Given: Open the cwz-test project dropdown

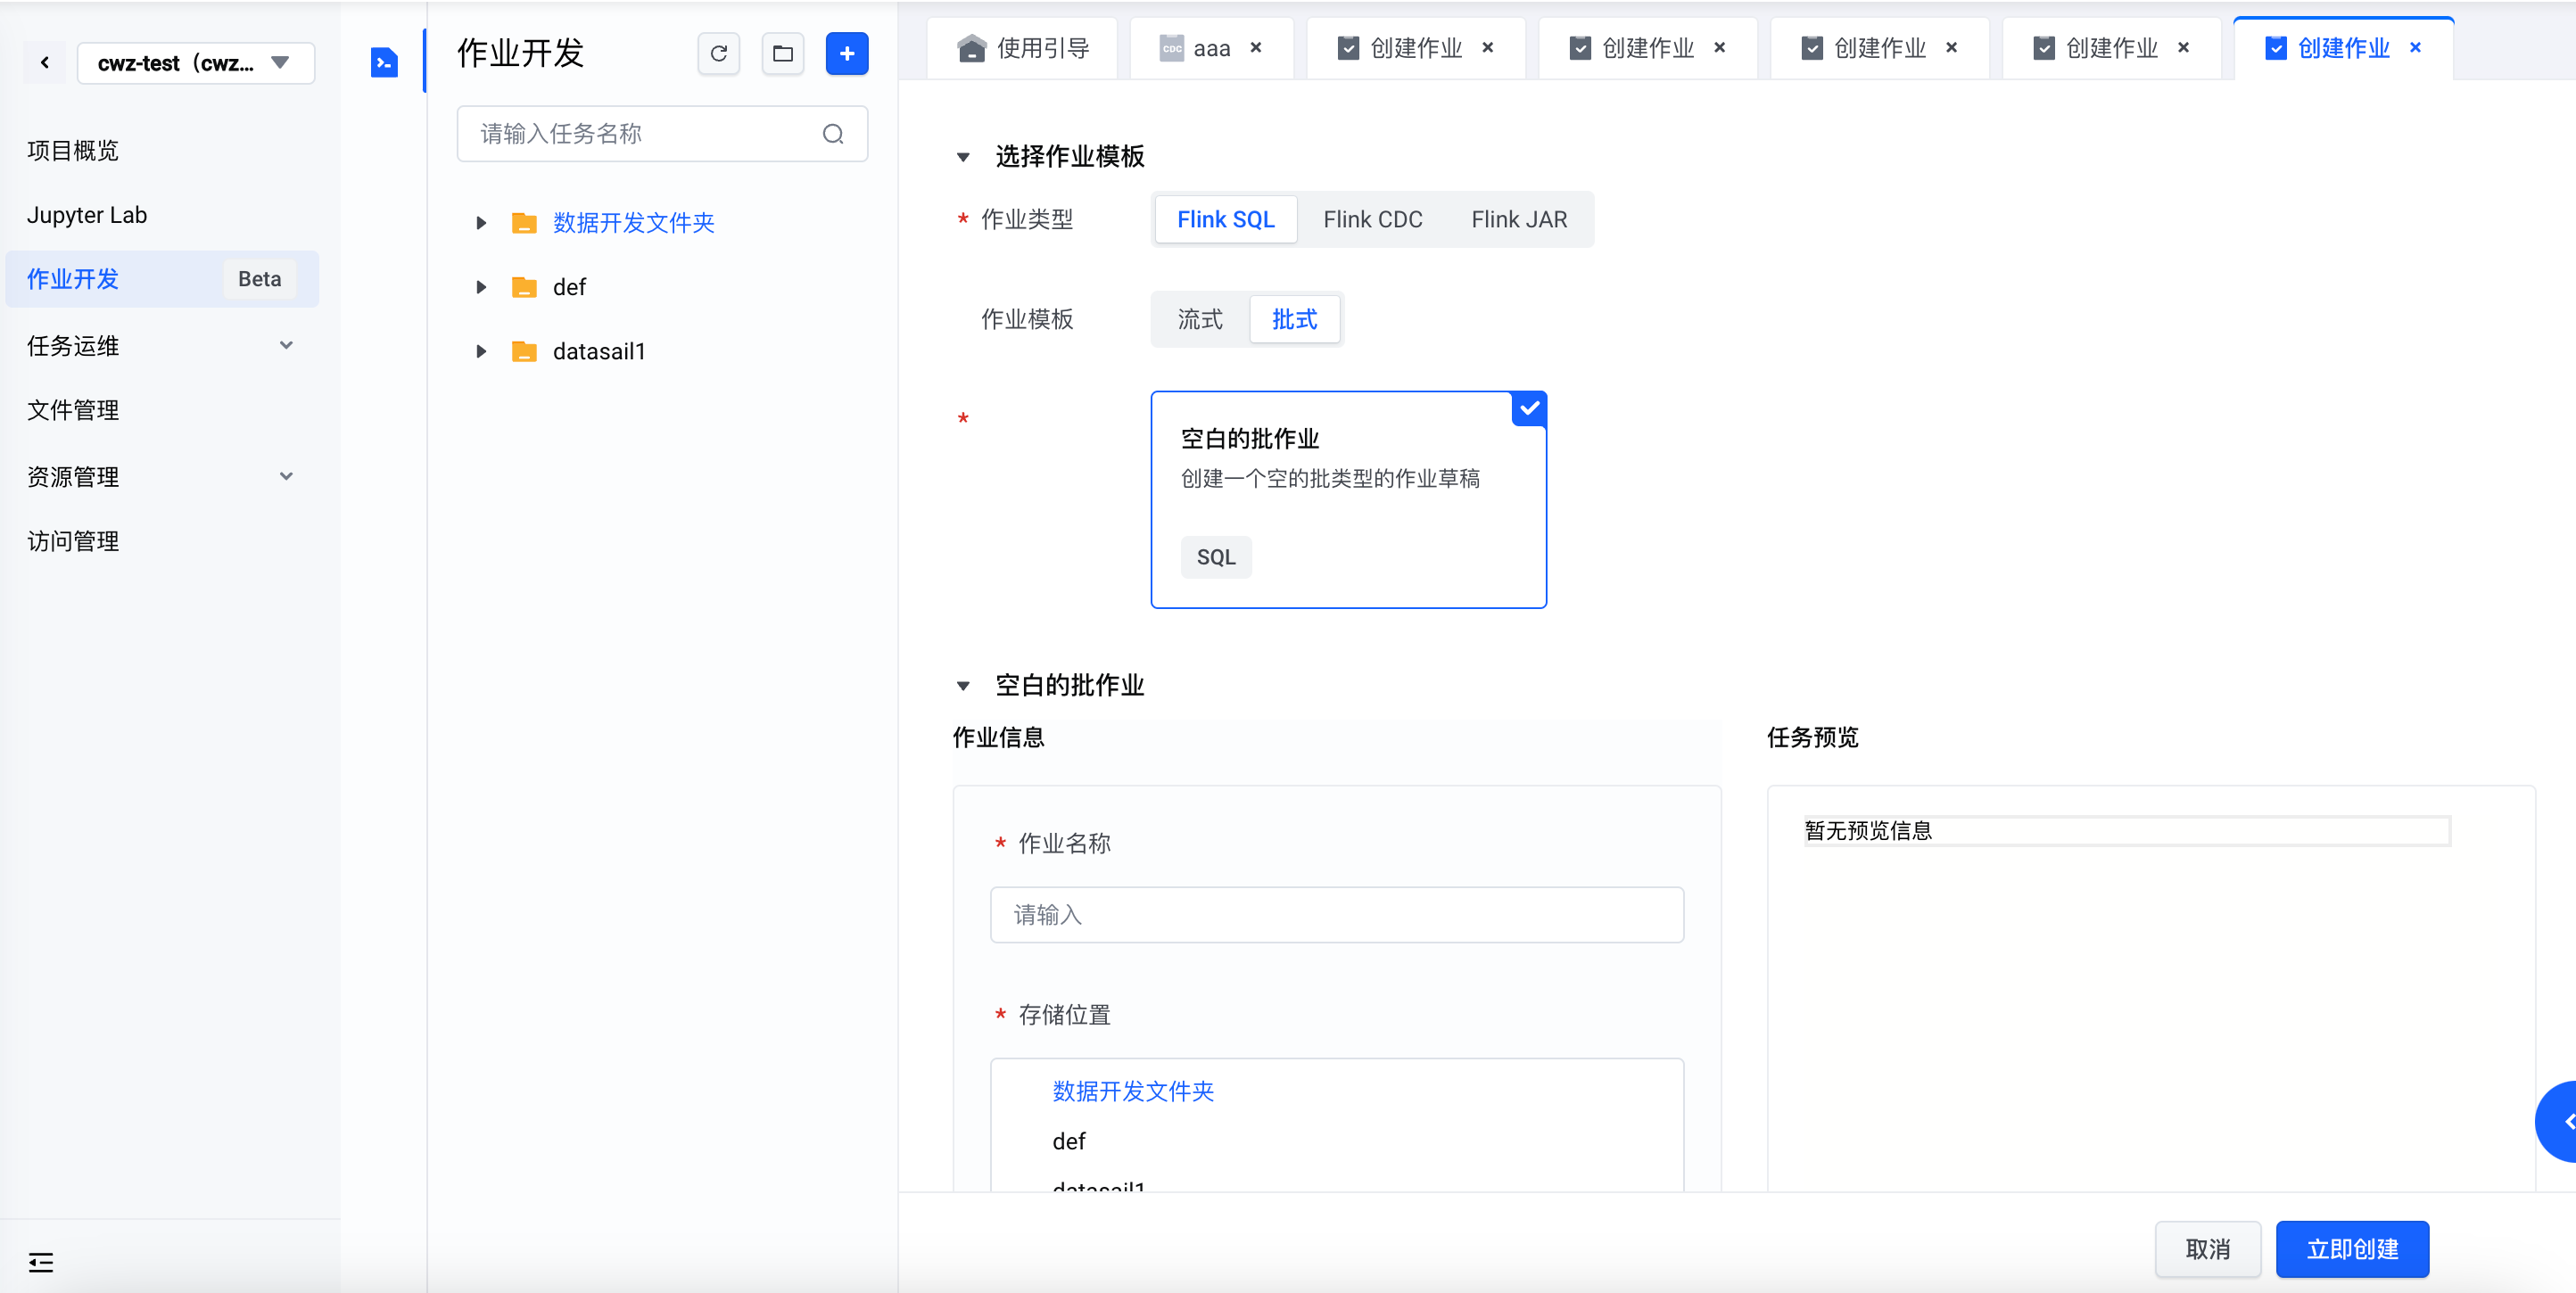Looking at the screenshot, I should point(196,63).
